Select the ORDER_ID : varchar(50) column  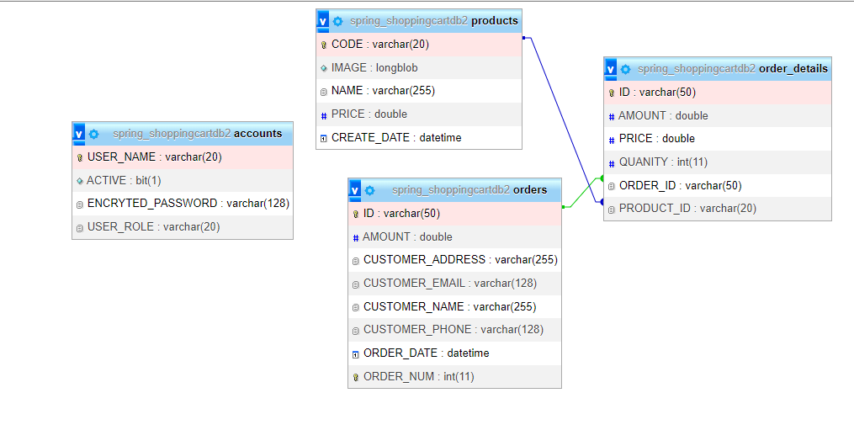coord(718,186)
